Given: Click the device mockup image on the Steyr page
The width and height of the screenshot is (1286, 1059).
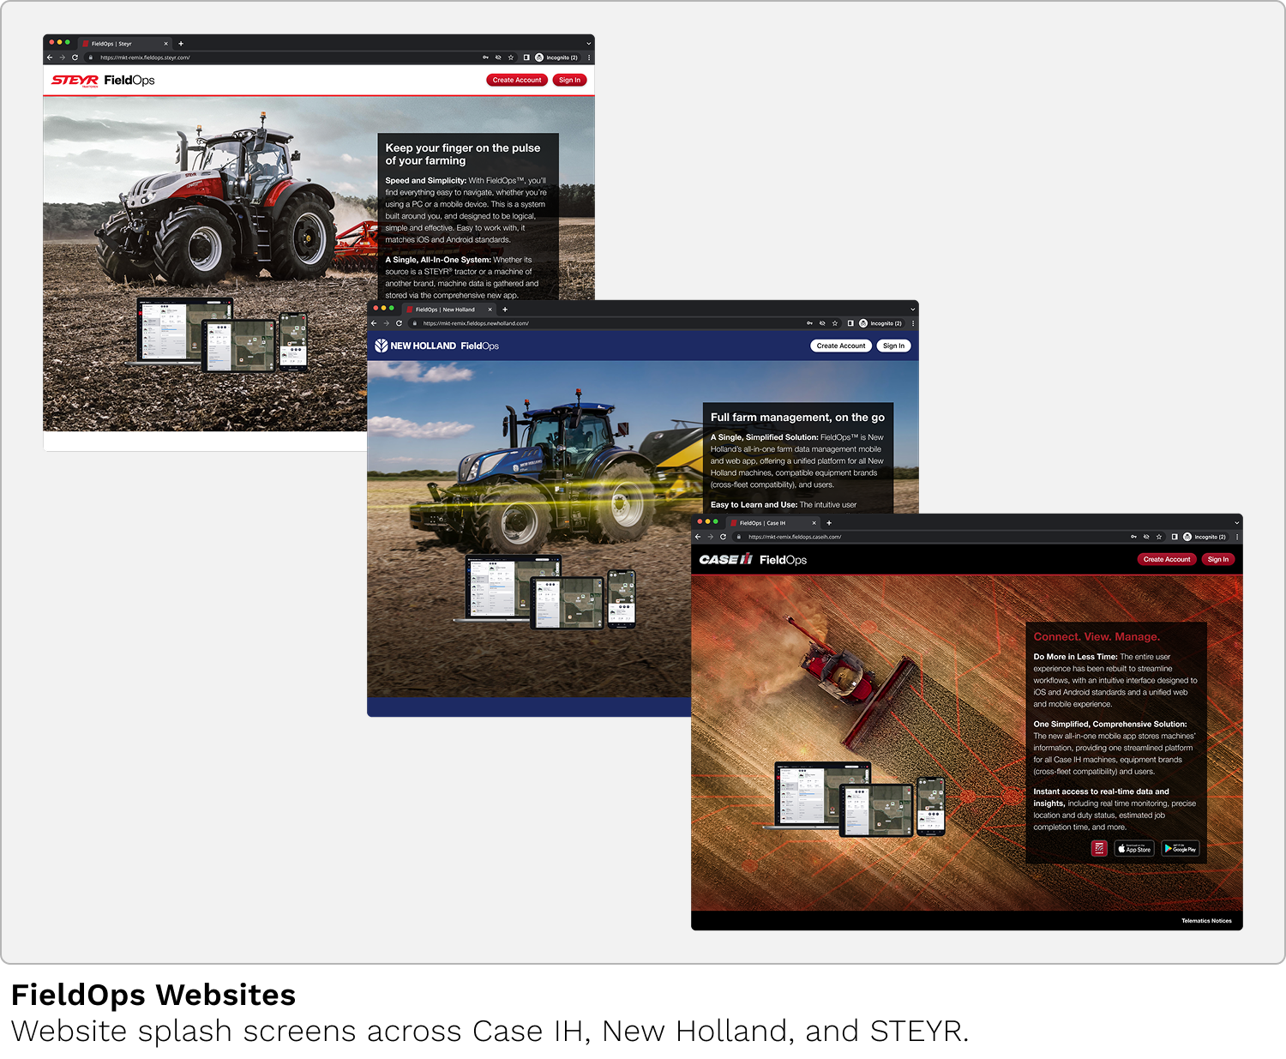Looking at the screenshot, I should coord(218,334).
